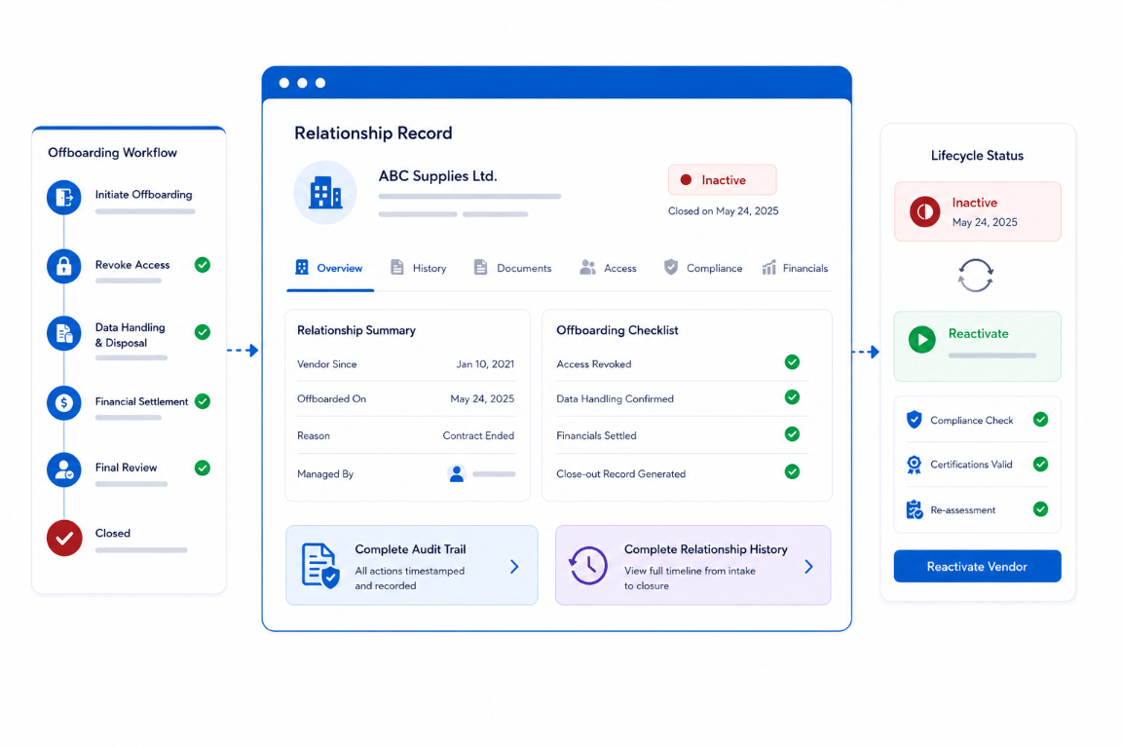
Task: Toggle the Data Handling Confirmed checkmark
Action: click(792, 397)
